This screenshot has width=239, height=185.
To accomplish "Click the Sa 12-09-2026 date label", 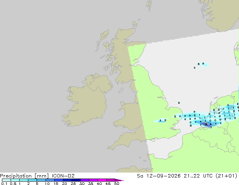I will [x=159, y=176].
